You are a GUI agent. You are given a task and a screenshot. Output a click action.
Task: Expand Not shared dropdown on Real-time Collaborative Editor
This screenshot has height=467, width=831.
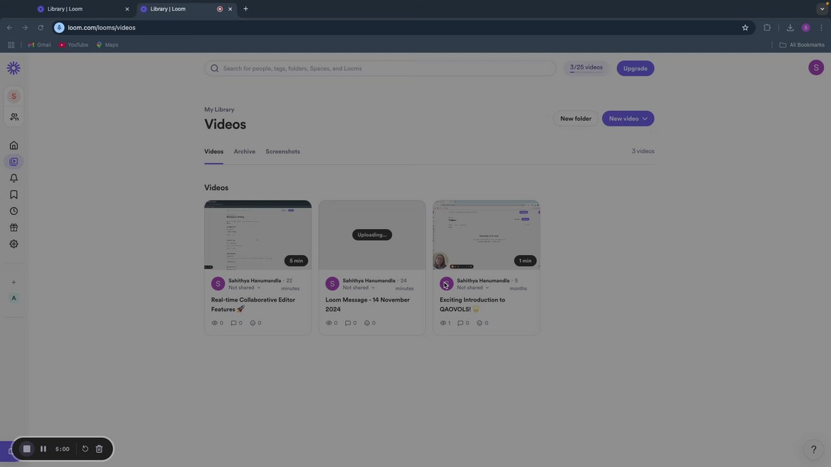(245, 287)
